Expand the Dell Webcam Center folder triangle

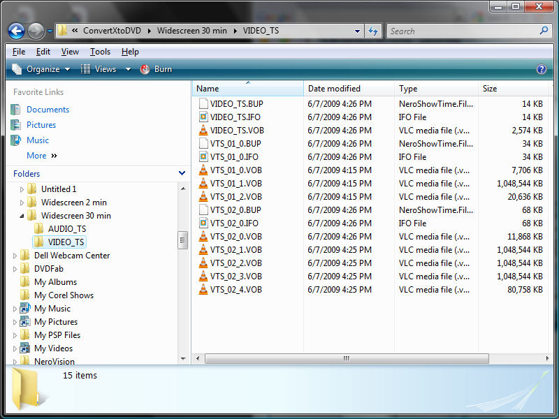coord(15,256)
